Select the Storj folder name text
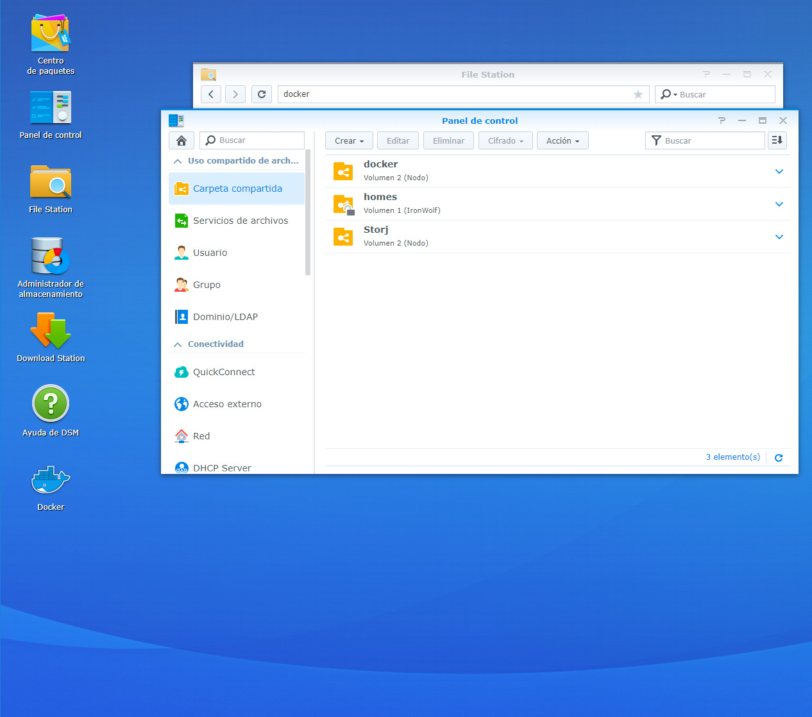Image resolution: width=812 pixels, height=717 pixels. pyautogui.click(x=376, y=230)
